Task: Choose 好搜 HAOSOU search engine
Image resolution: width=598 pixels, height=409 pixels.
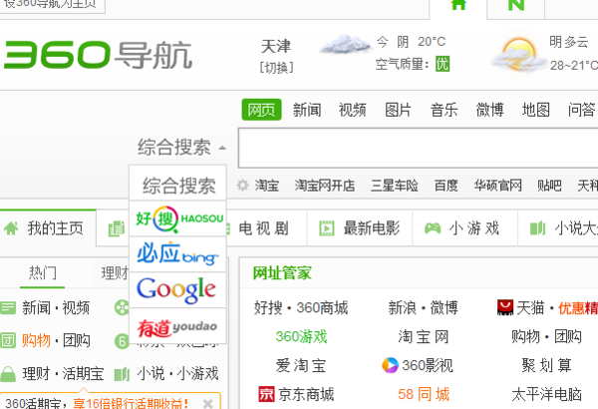Action: click(x=178, y=218)
